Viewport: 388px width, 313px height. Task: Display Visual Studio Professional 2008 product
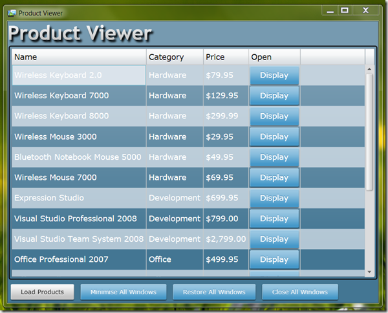pos(274,219)
